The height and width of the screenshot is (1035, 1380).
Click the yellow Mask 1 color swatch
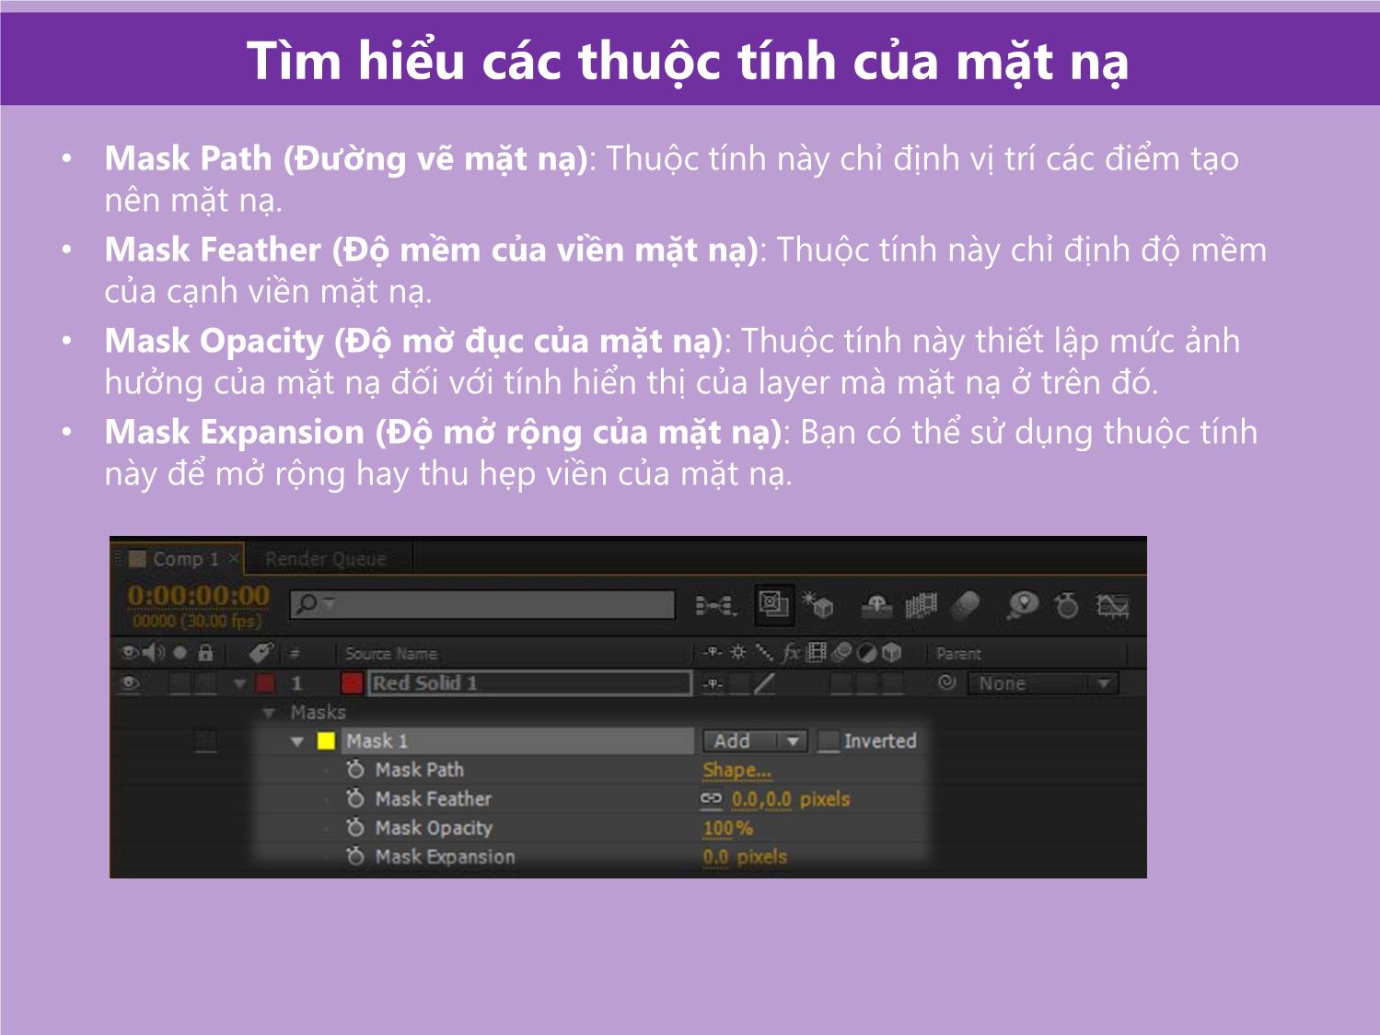point(326,740)
